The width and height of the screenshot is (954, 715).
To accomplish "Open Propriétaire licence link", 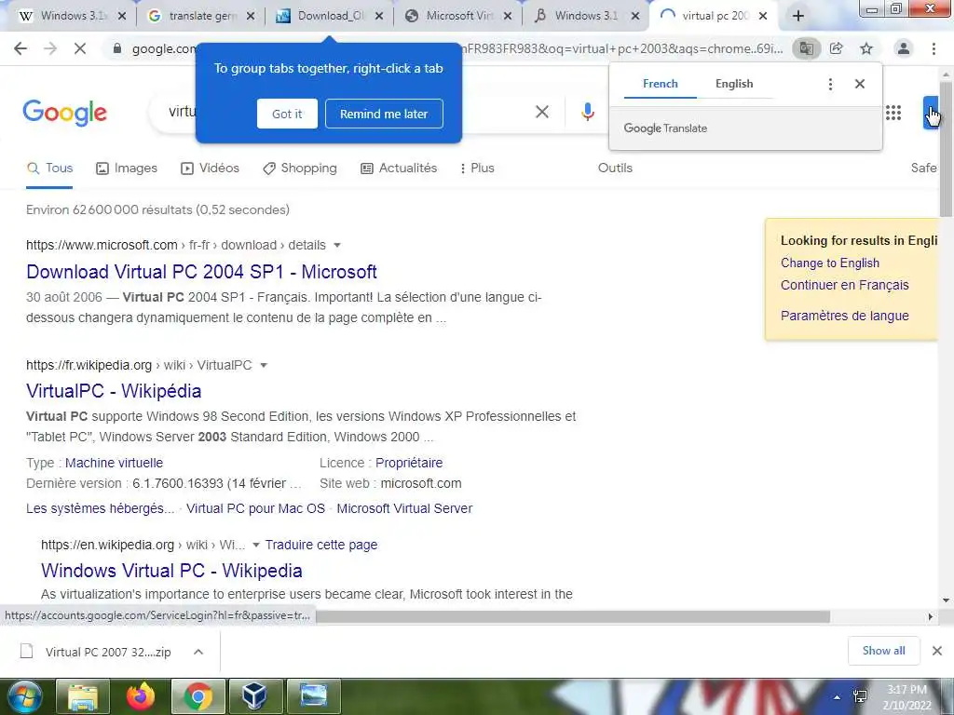I will 409,463.
